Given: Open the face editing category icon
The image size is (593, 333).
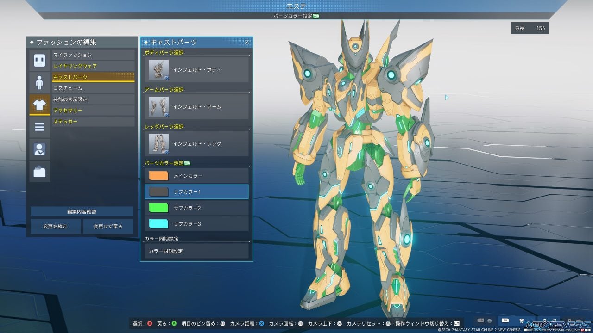Looking at the screenshot, I should tap(39, 60).
